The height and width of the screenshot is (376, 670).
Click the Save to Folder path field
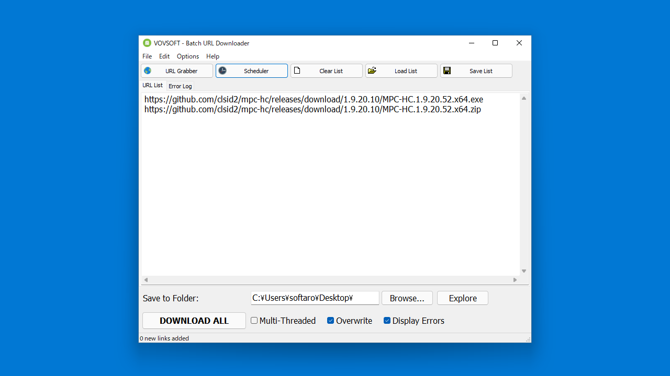(x=315, y=298)
